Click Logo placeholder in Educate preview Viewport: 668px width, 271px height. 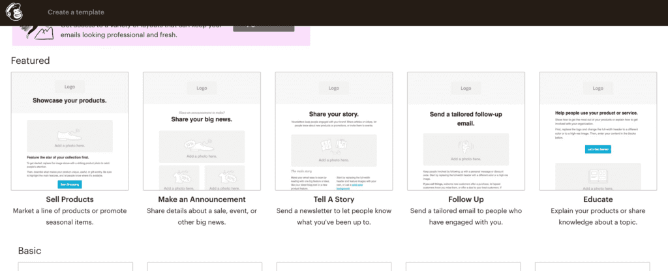598,88
